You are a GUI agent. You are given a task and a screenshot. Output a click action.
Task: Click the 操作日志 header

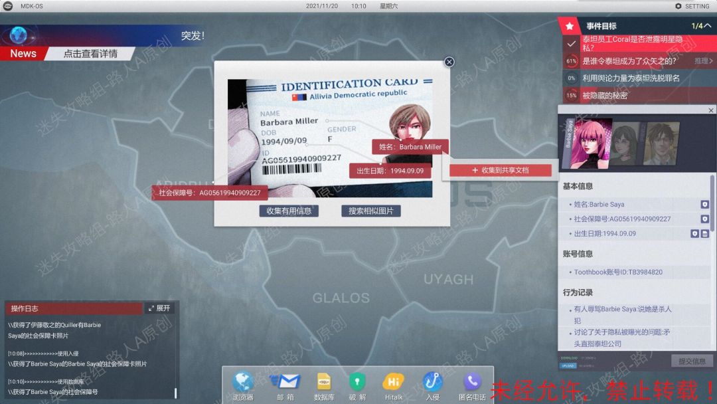[x=73, y=308]
